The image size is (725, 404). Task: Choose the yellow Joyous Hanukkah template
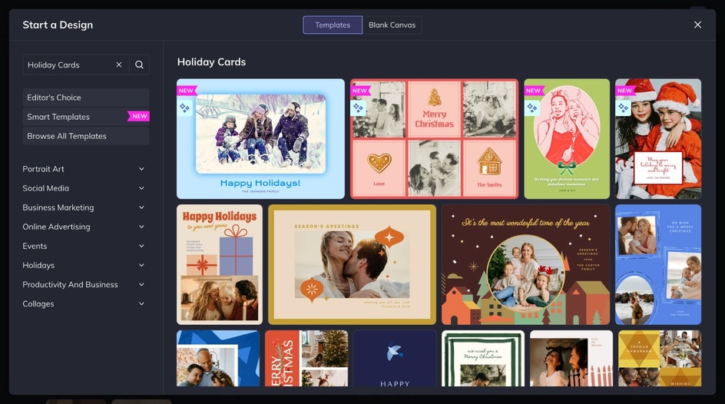tap(660, 358)
